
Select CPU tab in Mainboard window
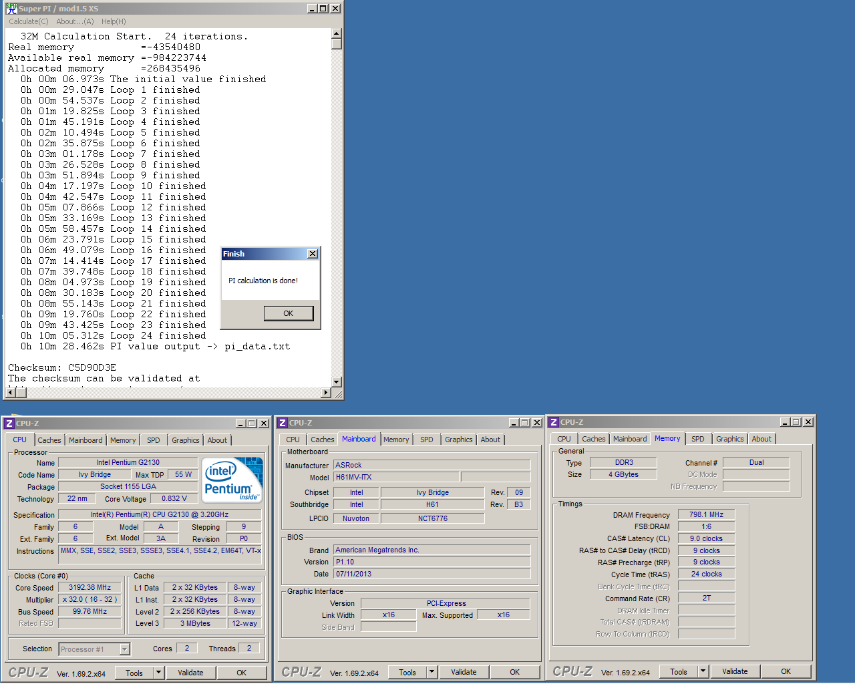click(293, 440)
